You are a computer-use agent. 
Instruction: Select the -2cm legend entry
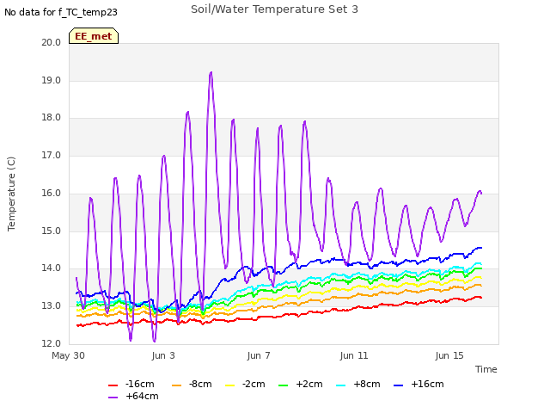(245, 384)
